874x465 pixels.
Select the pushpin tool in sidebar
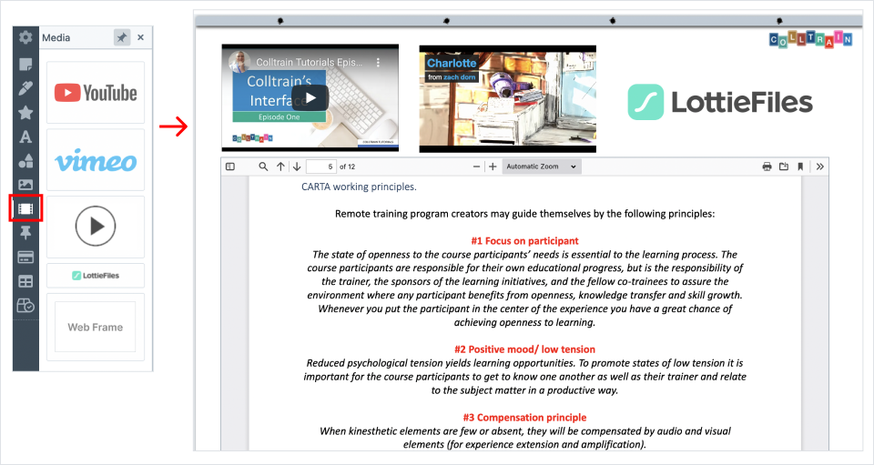pos(25,233)
